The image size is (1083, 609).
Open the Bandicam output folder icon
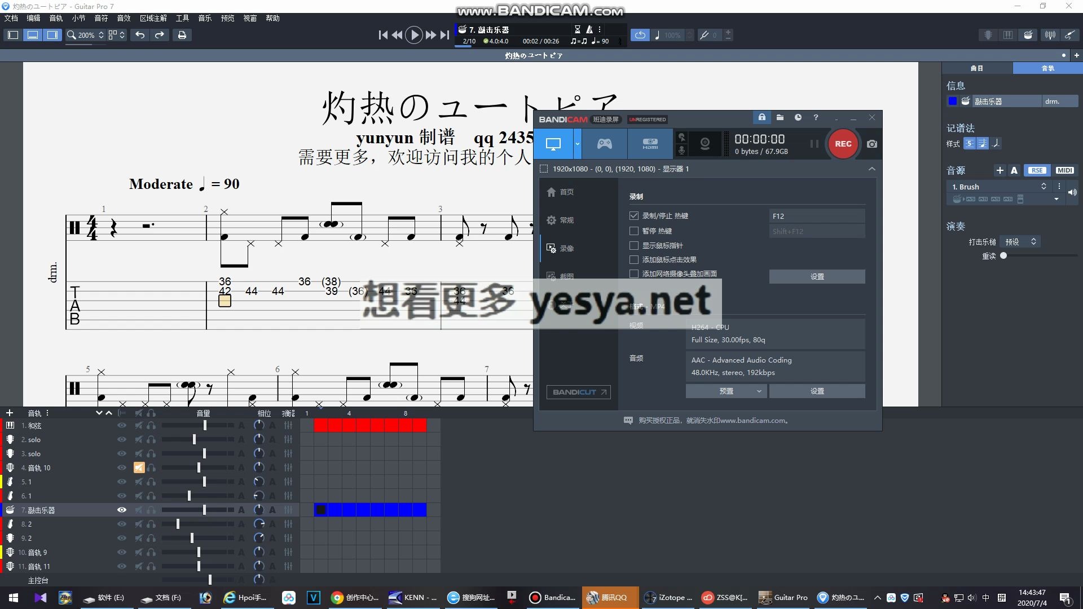coord(780,117)
